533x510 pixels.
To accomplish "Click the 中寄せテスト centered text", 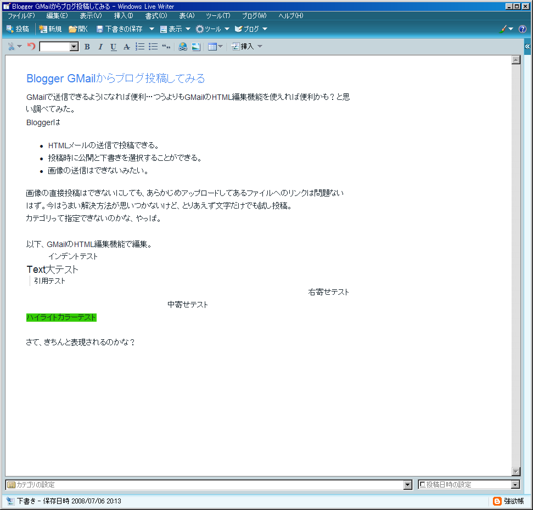I will point(187,305).
